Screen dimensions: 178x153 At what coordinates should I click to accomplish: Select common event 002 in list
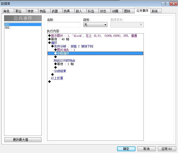(x=23, y=28)
